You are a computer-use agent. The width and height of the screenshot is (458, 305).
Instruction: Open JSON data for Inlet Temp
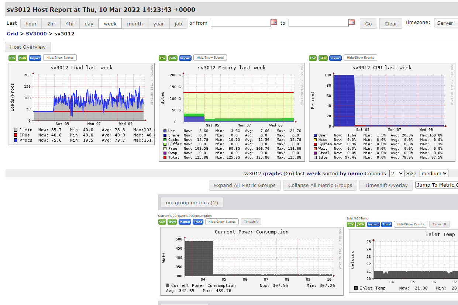361,224
